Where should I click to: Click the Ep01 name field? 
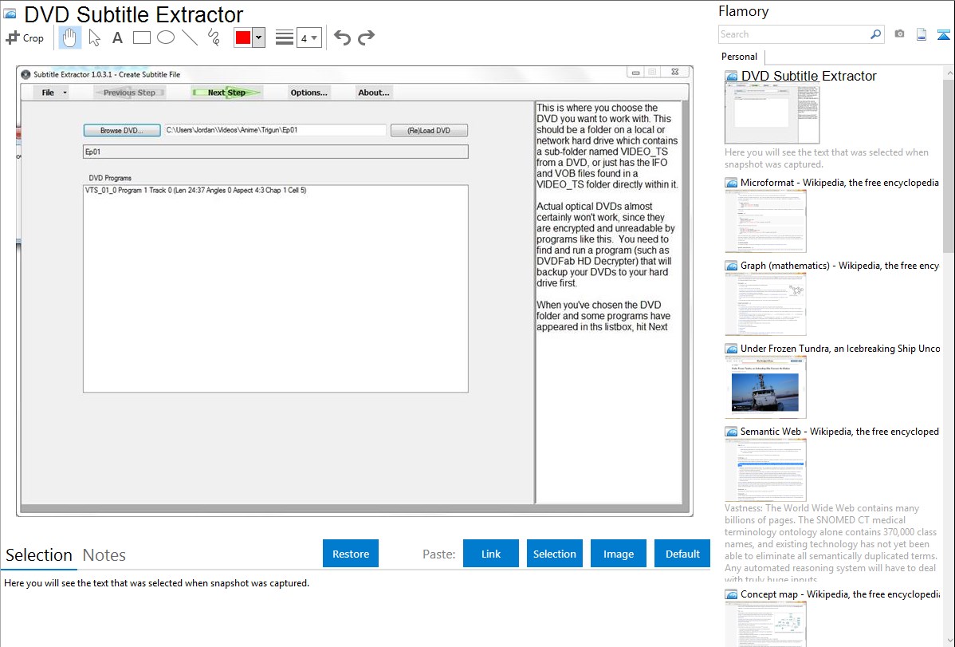(275, 152)
